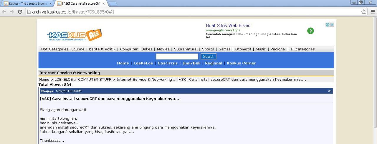Click the poster name lokajaya
Viewport: 377px width, 144px height.
(x=47, y=91)
